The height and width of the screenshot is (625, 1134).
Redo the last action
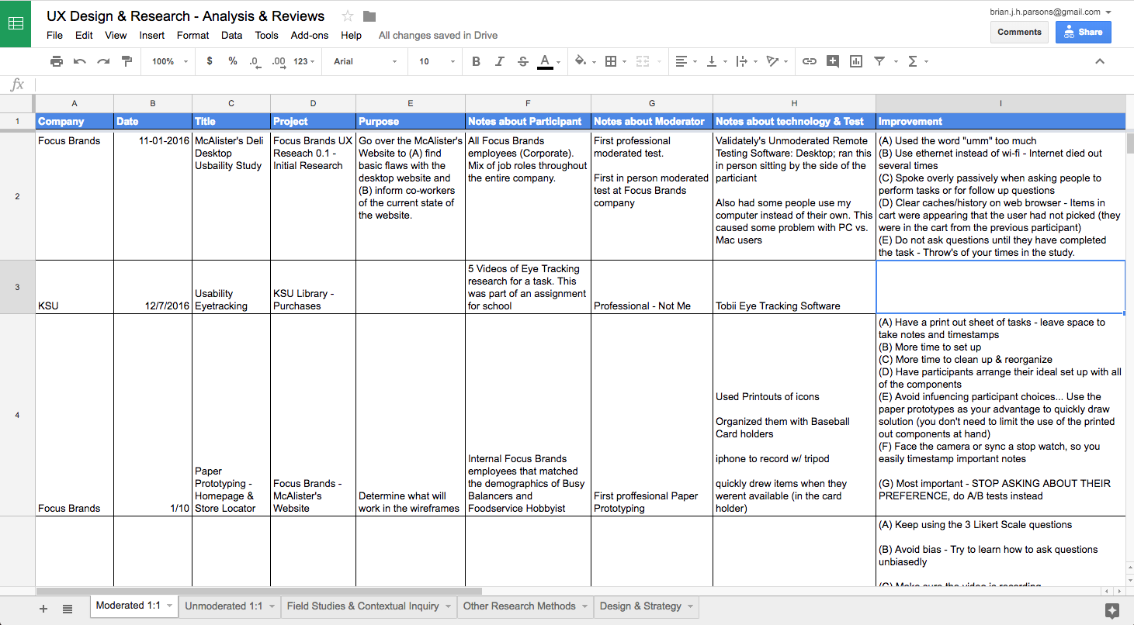103,61
